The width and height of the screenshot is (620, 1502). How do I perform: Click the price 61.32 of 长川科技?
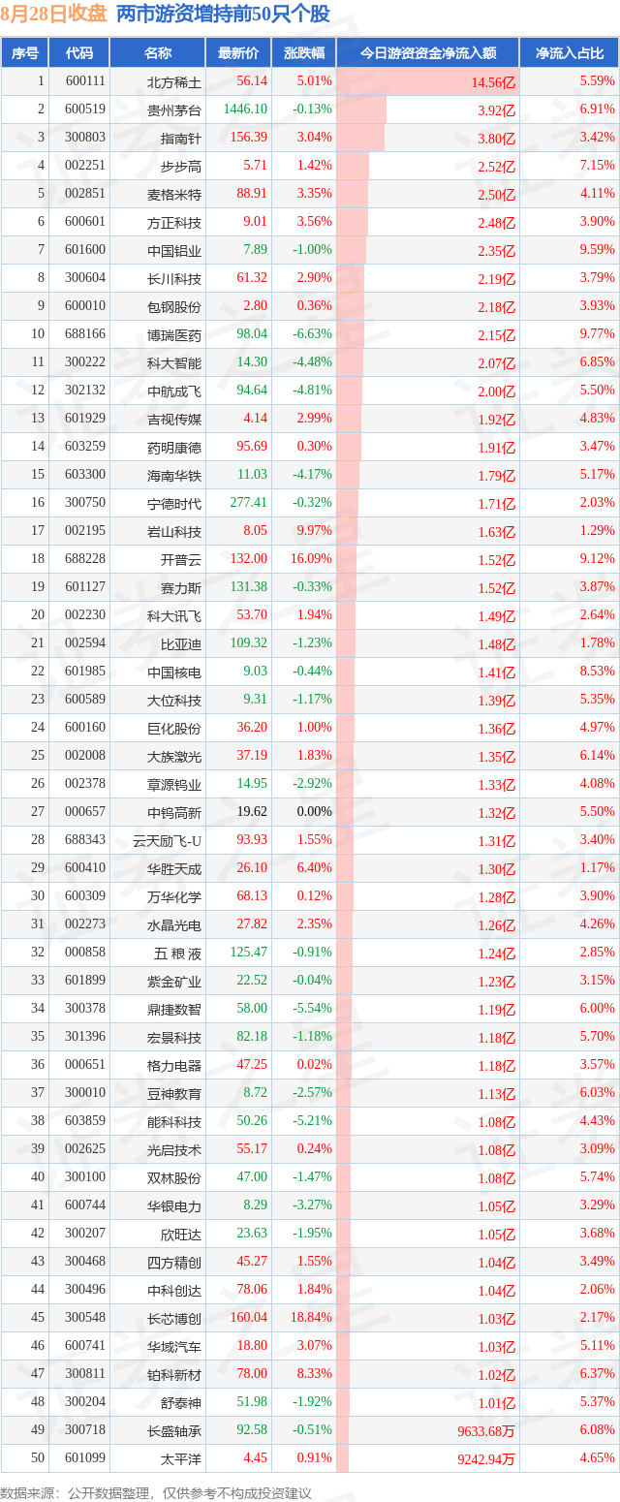point(252,278)
